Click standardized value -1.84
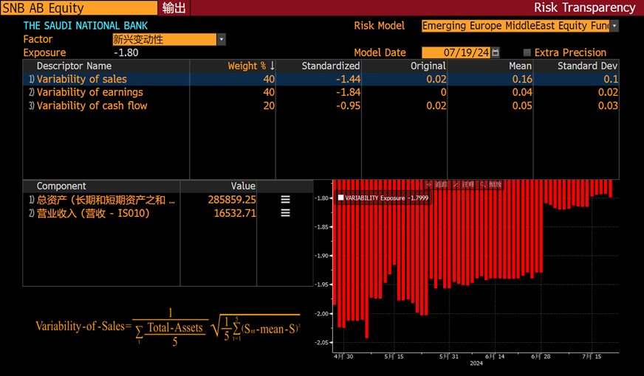 [x=348, y=92]
